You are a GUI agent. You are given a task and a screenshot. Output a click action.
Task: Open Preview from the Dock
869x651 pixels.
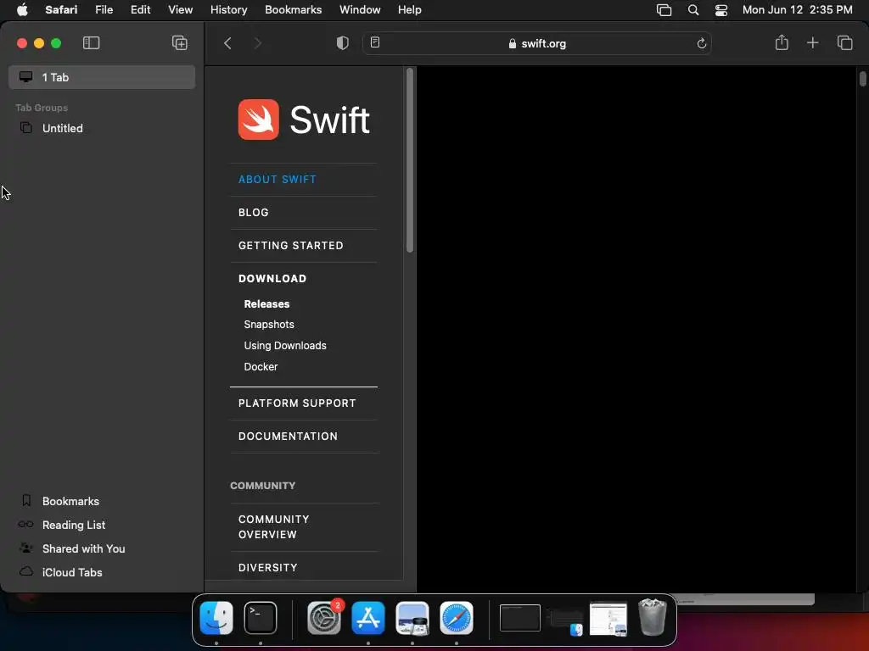tap(412, 618)
